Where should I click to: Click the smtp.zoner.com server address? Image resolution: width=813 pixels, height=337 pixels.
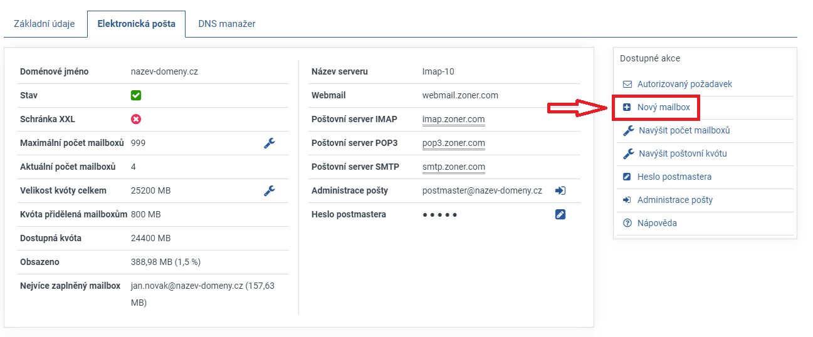tap(453, 167)
